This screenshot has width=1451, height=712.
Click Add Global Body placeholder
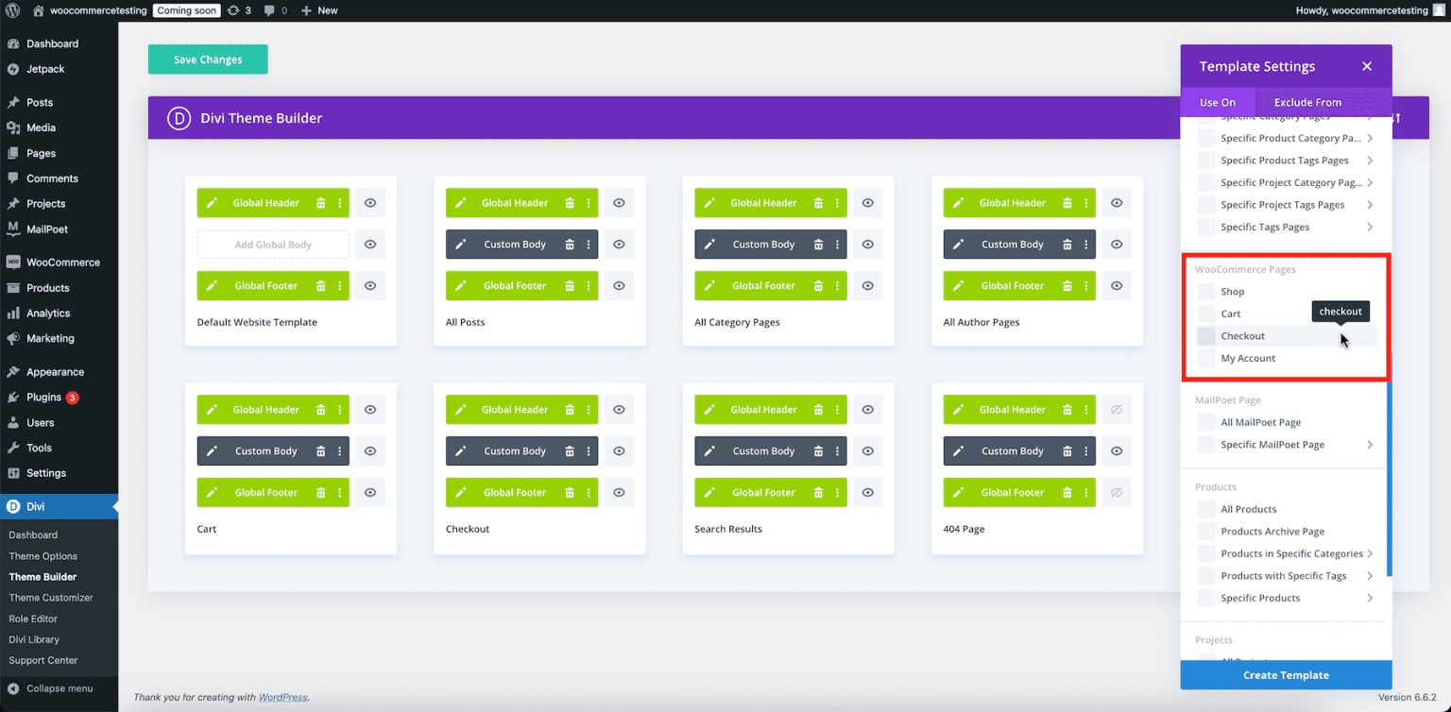[x=273, y=245]
